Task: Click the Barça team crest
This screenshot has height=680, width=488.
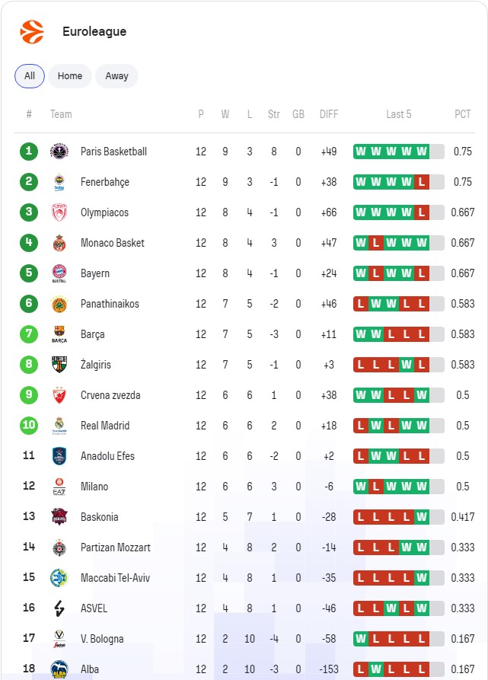Action: [59, 334]
